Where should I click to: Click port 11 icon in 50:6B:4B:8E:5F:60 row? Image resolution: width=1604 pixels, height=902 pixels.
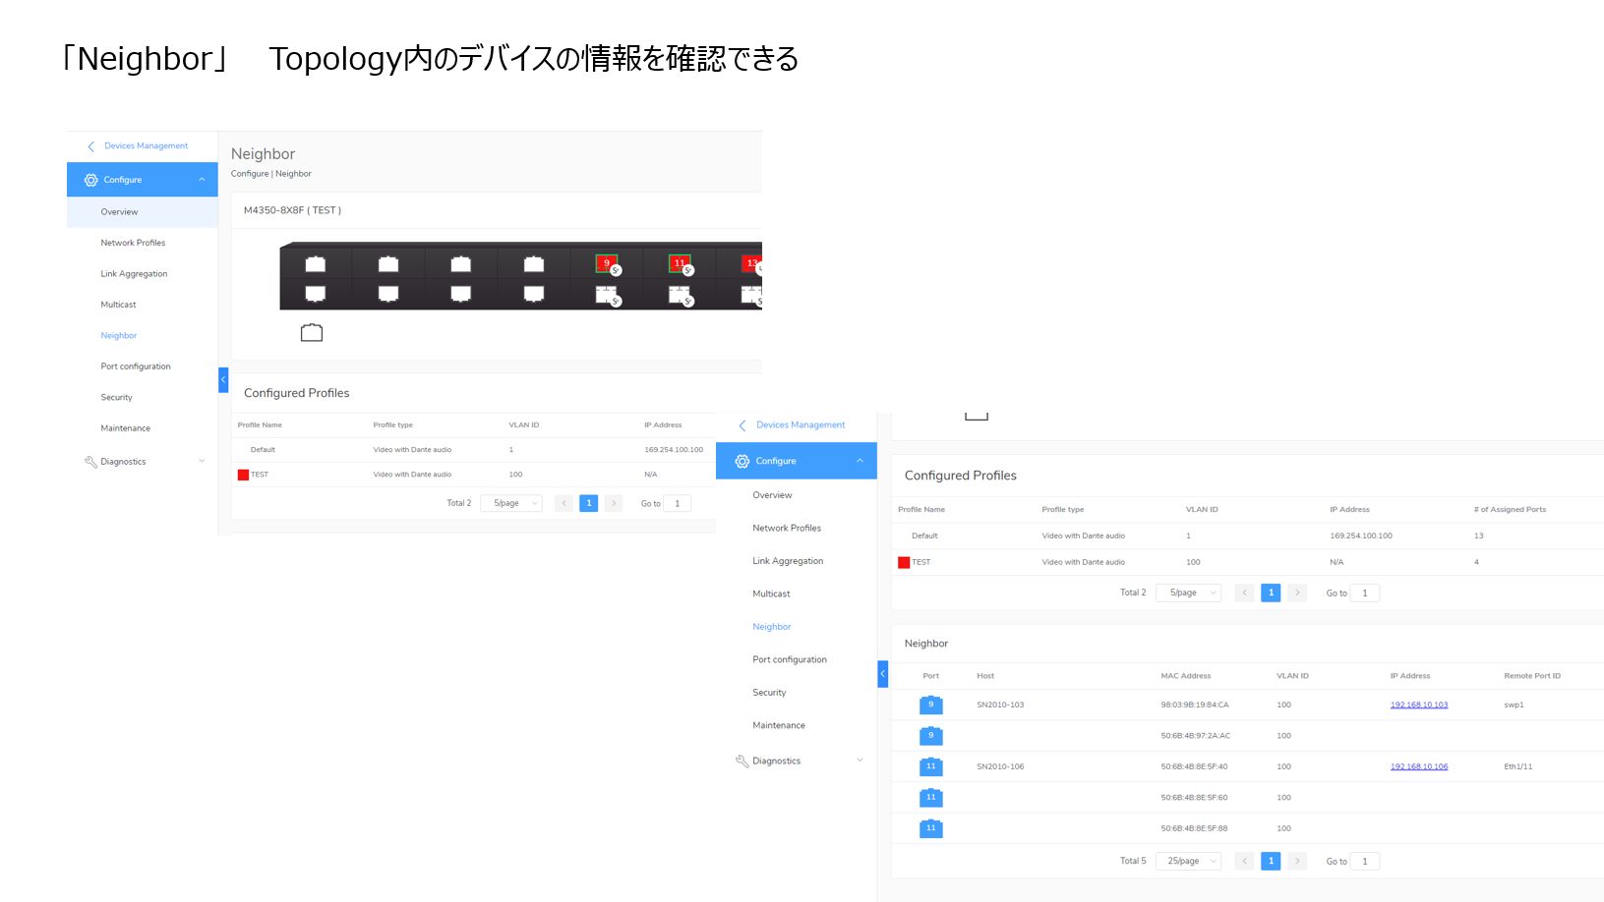click(931, 798)
